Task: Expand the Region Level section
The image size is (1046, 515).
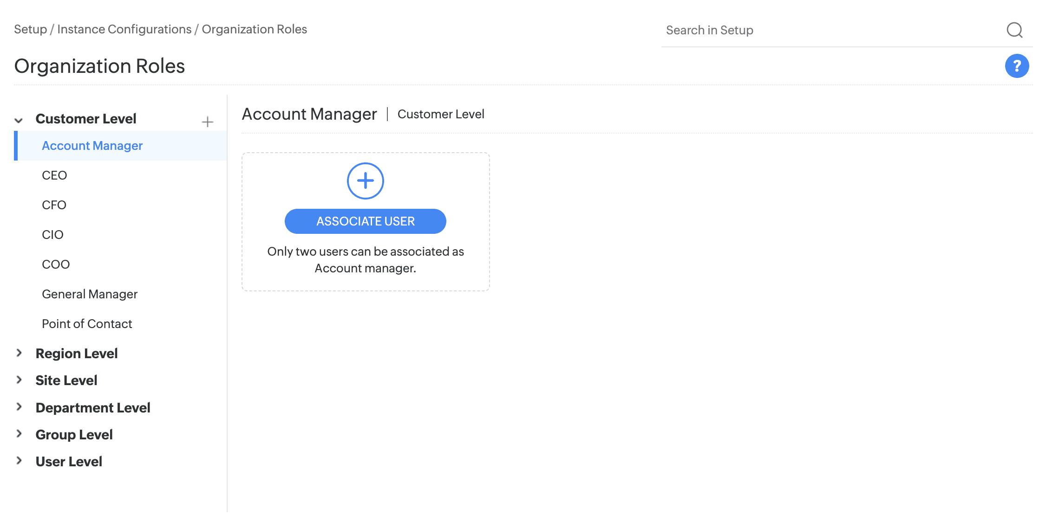Action: pyautogui.click(x=19, y=353)
